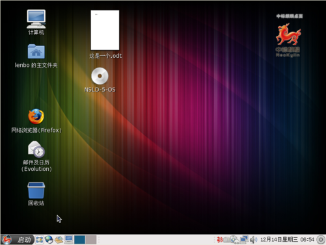This screenshot has width=326, height=245.
Task: Launch 网络浏览器 (Firefox) from desktop
Action: pos(36,121)
